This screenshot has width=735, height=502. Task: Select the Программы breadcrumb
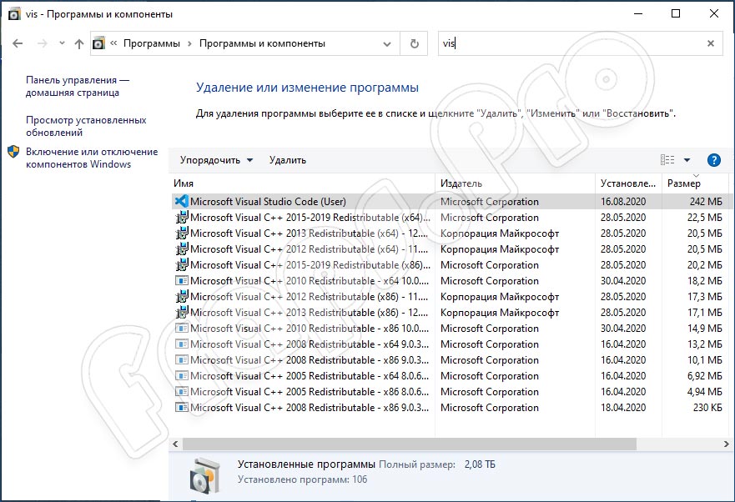point(151,43)
